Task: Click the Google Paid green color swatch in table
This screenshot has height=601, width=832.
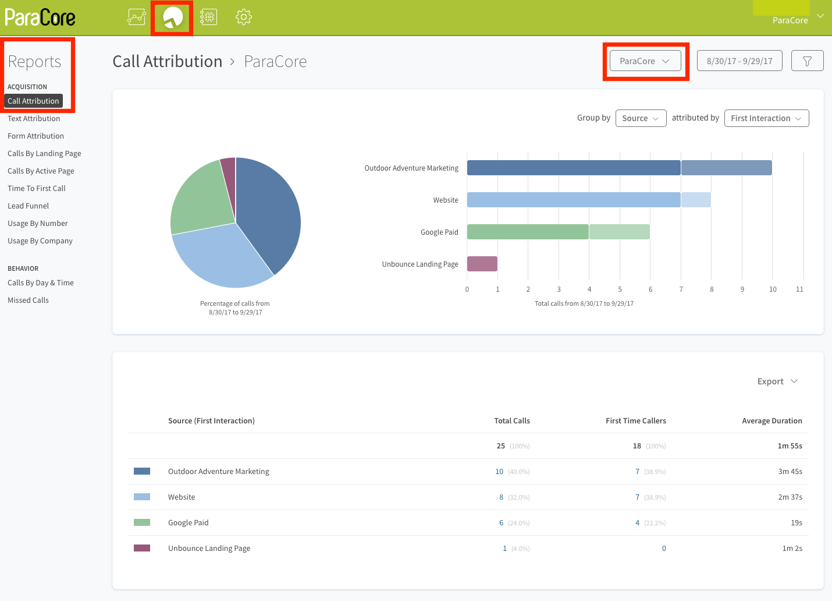Action: pyautogui.click(x=142, y=522)
